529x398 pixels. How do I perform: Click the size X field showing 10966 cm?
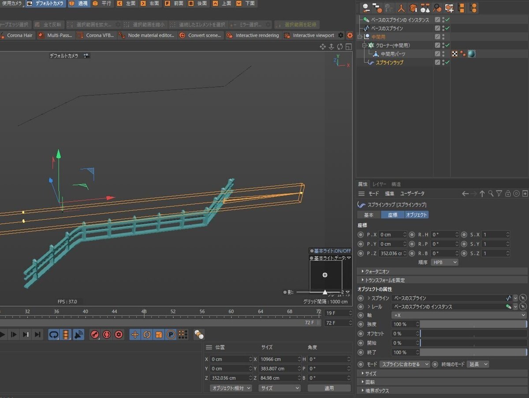coord(275,359)
